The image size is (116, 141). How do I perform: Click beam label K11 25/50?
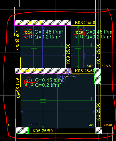point(18,88)
